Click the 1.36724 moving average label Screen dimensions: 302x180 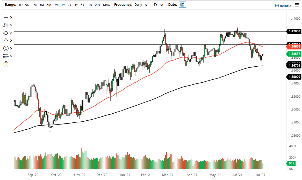293,66
